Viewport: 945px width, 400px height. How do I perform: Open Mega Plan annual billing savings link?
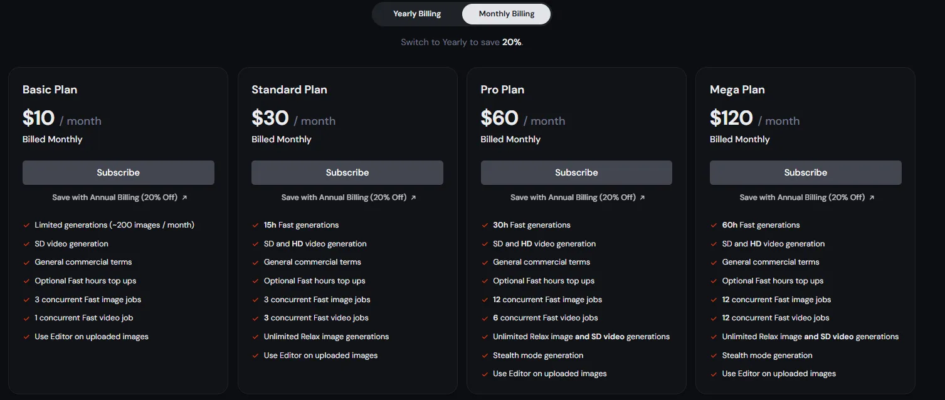coord(802,197)
